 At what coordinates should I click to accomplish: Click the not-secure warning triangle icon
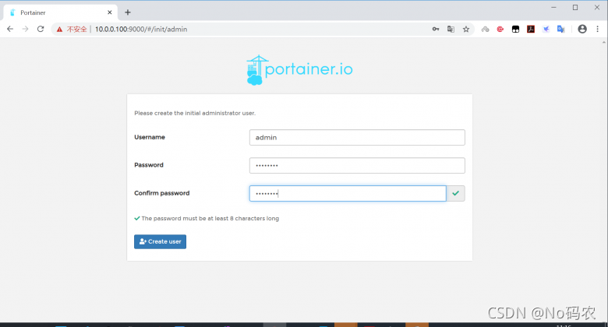(x=59, y=30)
